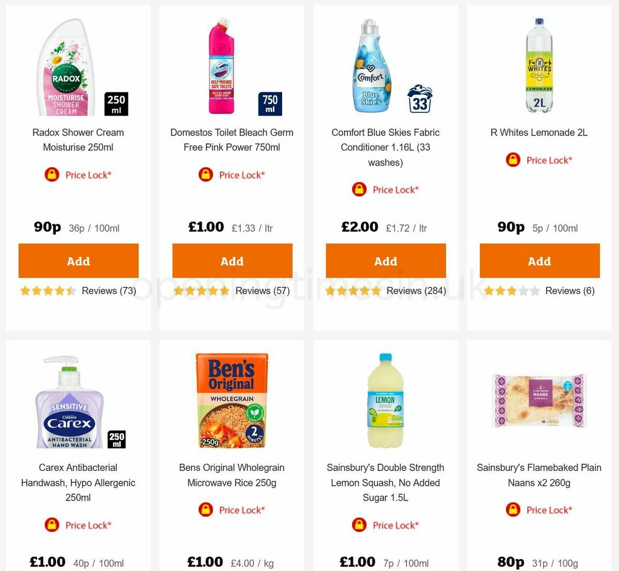619x571 pixels.
Task: Click the Price Lock icon under Flamebaked Plain Naans
Action: click(x=513, y=510)
